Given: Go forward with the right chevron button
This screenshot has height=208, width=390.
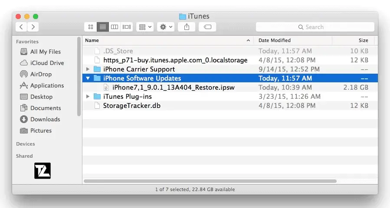Looking at the screenshot, I should 33,27.
